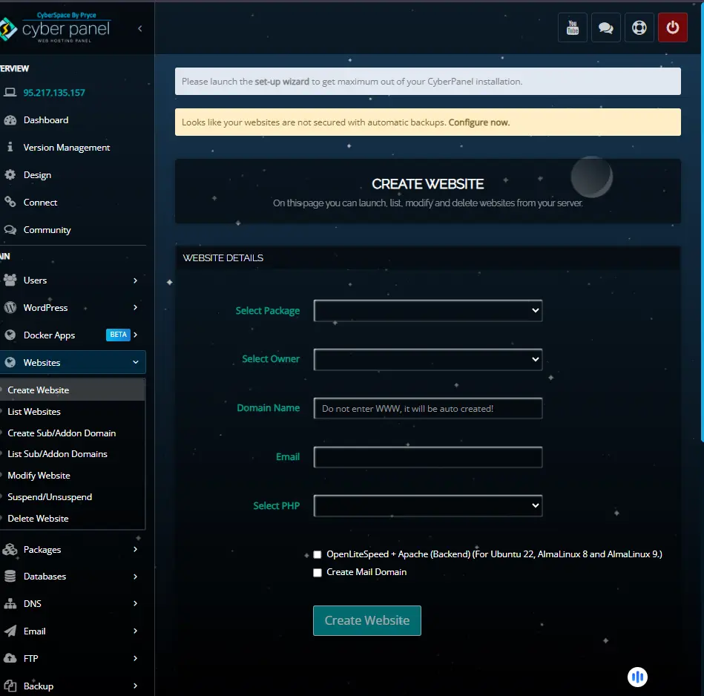Click the Email paper plane icon
This screenshot has height=696, width=704.
(10, 631)
